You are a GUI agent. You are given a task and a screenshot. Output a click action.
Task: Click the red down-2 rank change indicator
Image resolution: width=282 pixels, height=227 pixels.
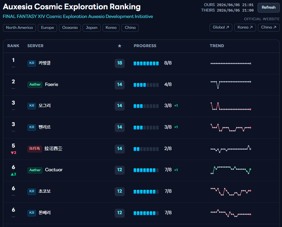click(13, 153)
